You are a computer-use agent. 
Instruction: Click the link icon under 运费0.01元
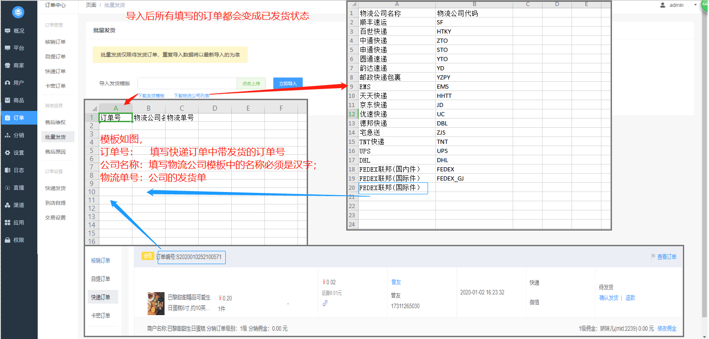pos(325,303)
